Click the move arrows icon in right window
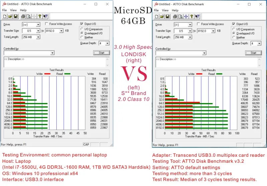The height and width of the screenshot is (186, 267). pyautogui.click(x=186, y=16)
